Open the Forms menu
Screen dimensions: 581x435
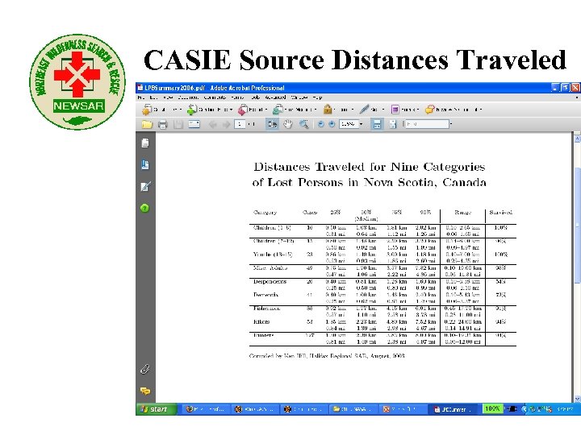[237, 97]
